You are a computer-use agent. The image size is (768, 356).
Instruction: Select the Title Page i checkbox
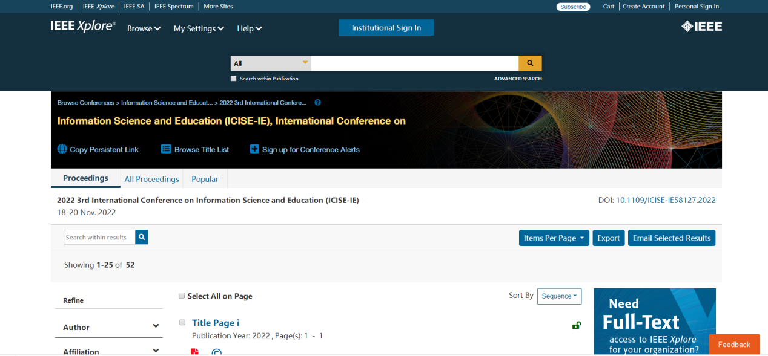click(x=182, y=322)
